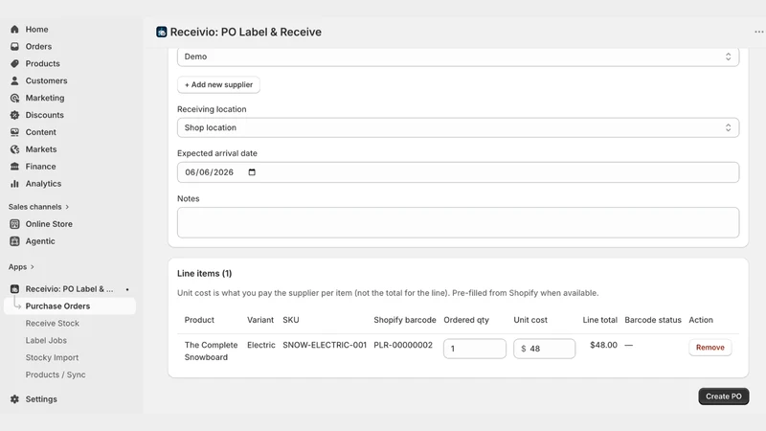
Task: Click the Online Store icon
Action: (x=14, y=224)
